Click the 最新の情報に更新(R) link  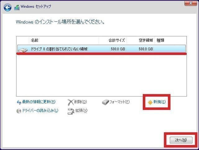[39, 102]
